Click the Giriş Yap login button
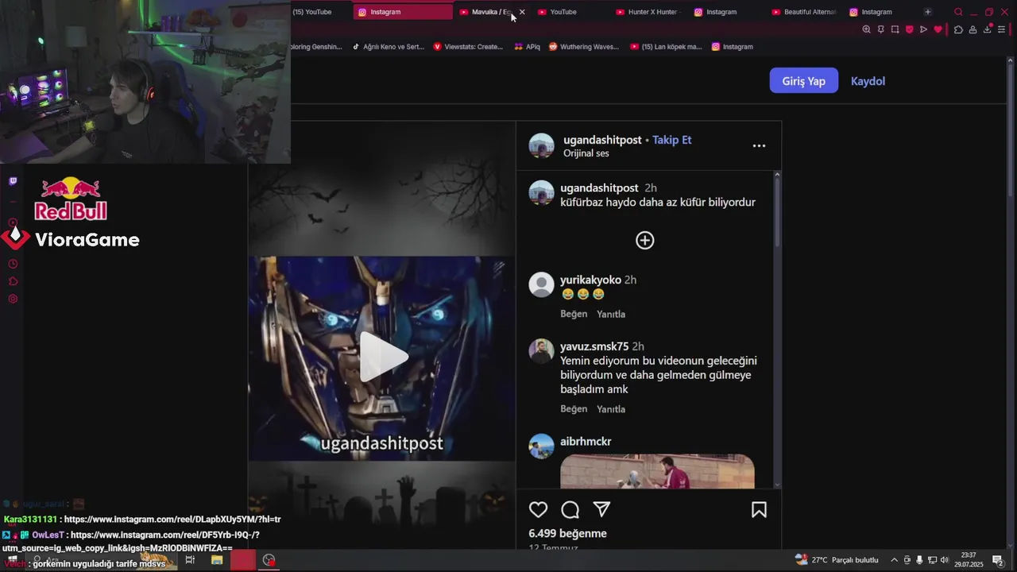Image resolution: width=1017 pixels, height=572 pixels. (x=803, y=80)
